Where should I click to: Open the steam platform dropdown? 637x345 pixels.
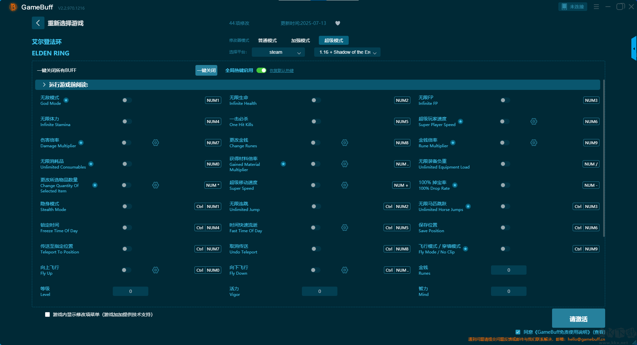(x=278, y=52)
